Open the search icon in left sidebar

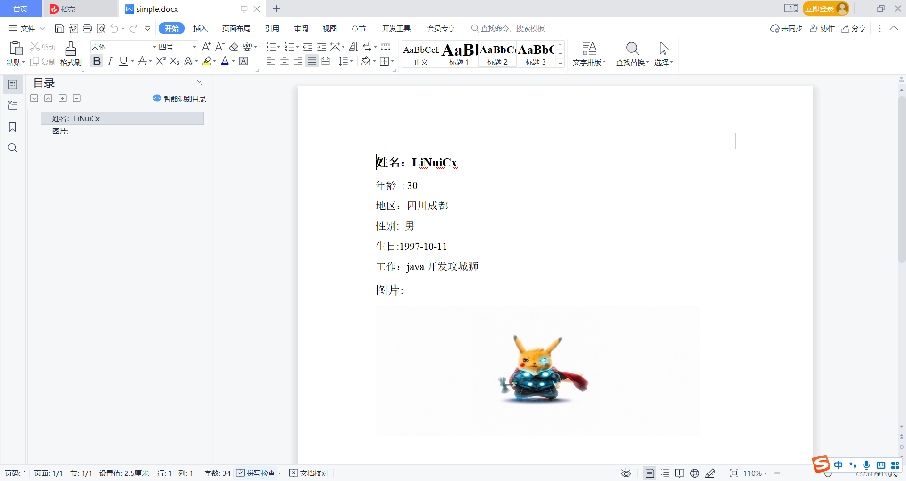(13, 148)
